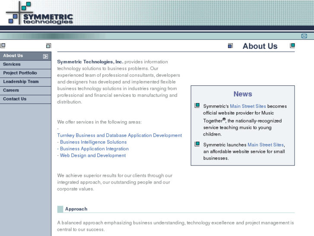Open Main Street Sites link in first news item

[x=248, y=106]
